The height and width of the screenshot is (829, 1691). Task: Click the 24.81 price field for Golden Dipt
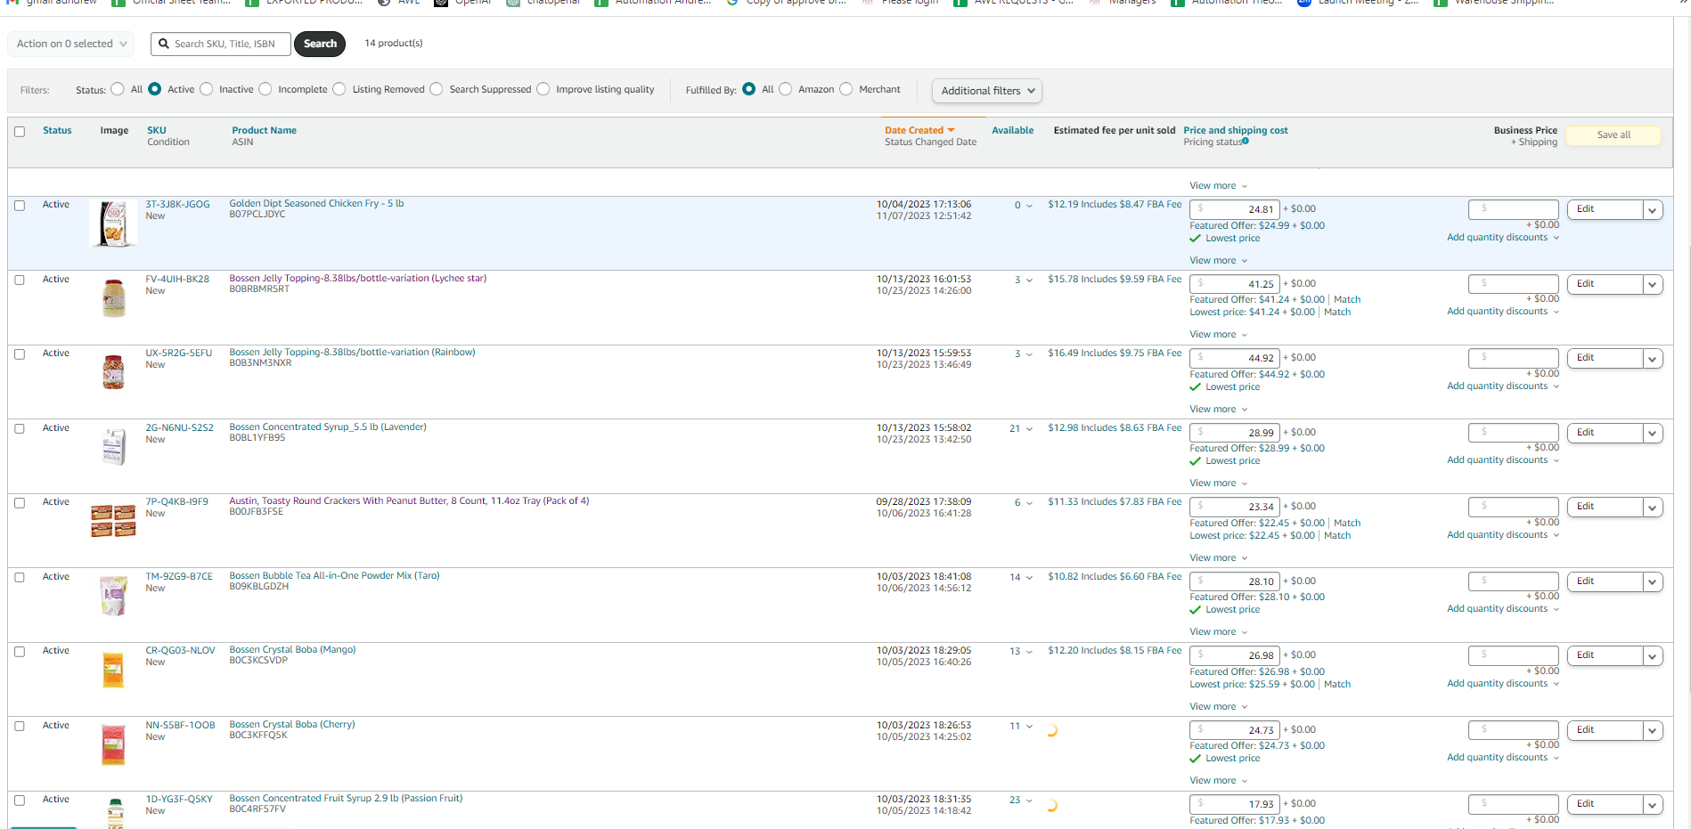[1235, 209]
